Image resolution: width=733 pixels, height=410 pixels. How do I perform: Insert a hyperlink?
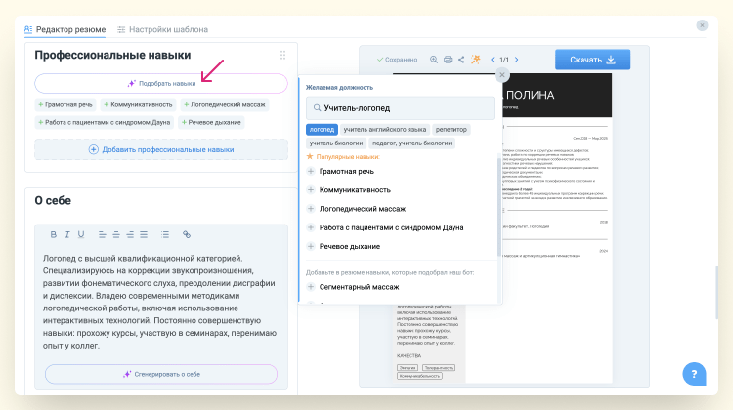[187, 234]
